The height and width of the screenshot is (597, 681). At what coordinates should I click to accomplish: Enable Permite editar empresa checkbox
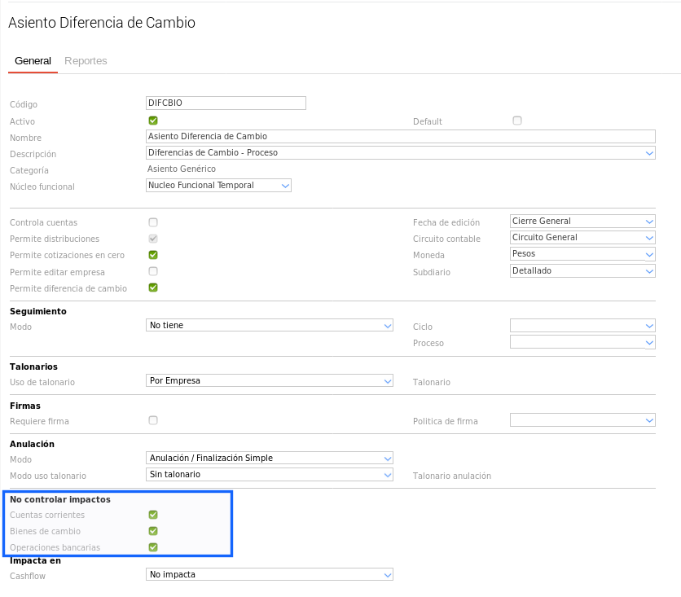[x=153, y=271]
